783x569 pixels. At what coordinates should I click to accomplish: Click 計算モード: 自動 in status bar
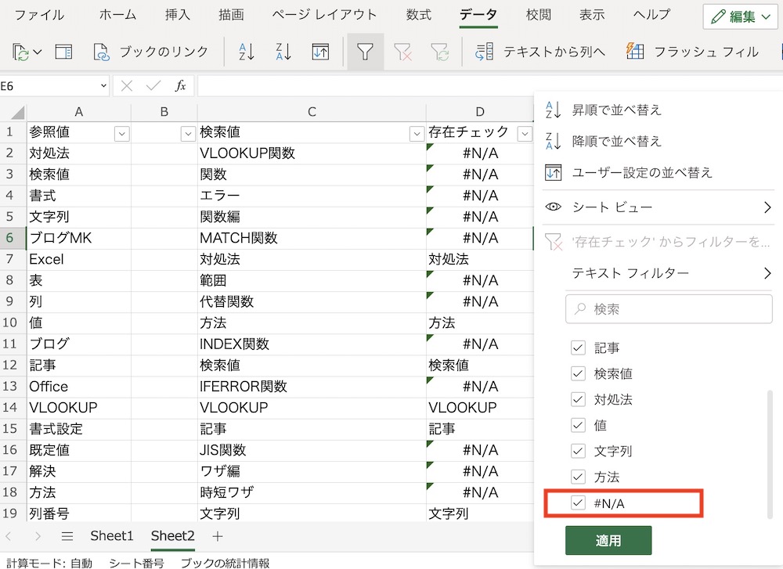pyautogui.click(x=49, y=563)
